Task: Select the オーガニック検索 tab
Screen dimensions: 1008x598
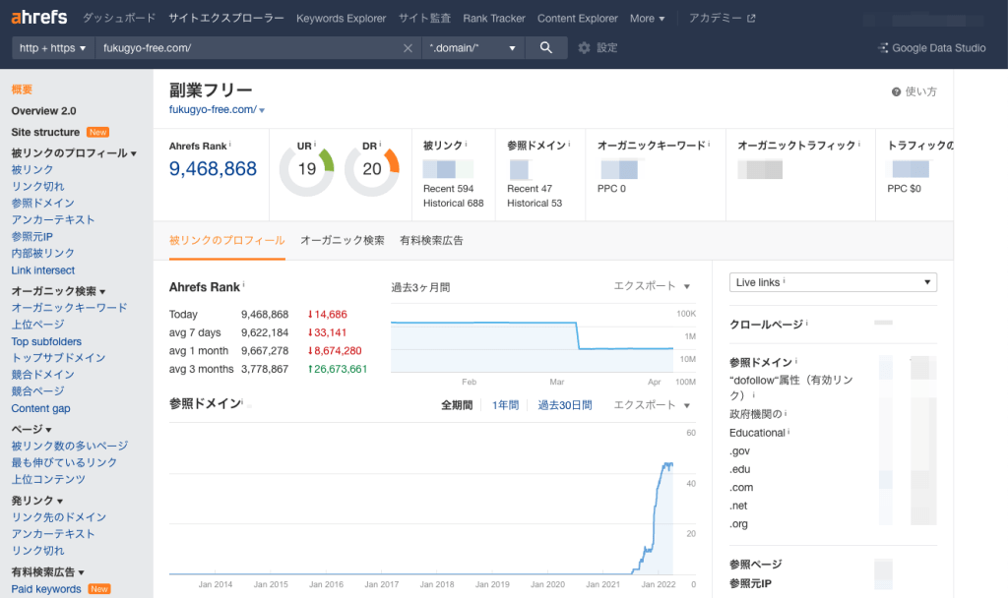Action: pyautogui.click(x=342, y=240)
